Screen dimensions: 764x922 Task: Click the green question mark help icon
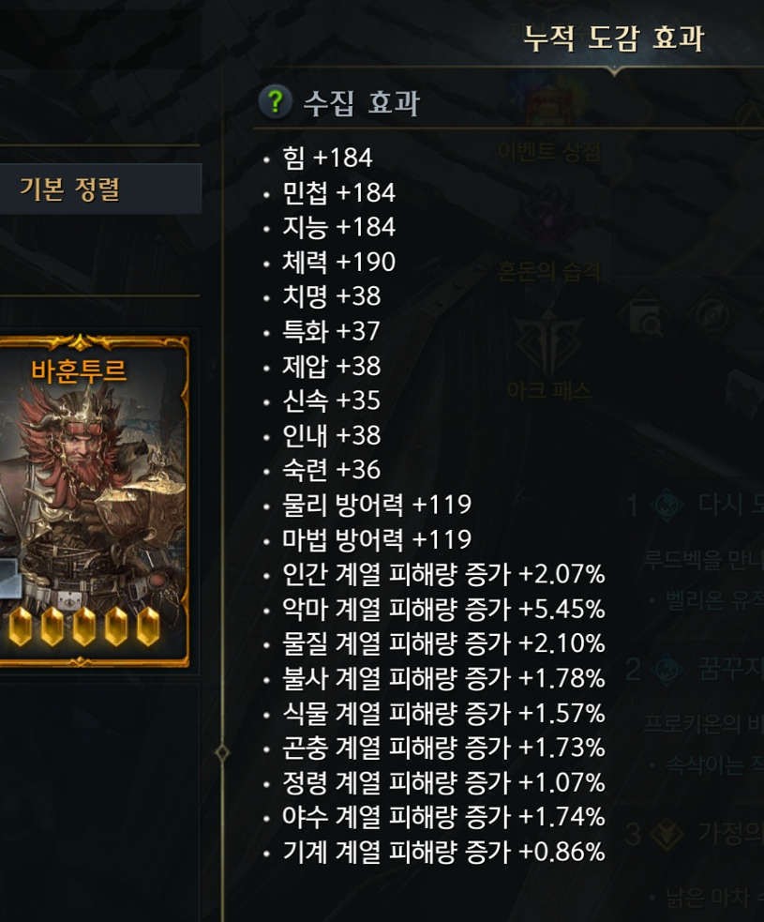[x=275, y=101]
